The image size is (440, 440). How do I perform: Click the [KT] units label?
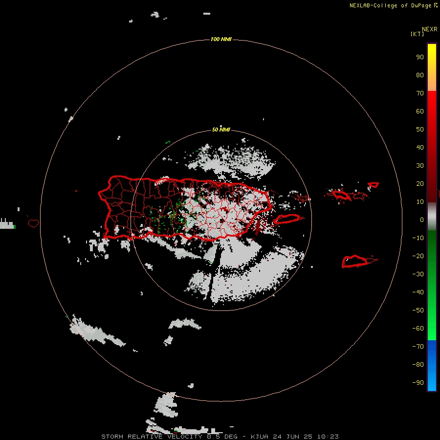(x=417, y=34)
